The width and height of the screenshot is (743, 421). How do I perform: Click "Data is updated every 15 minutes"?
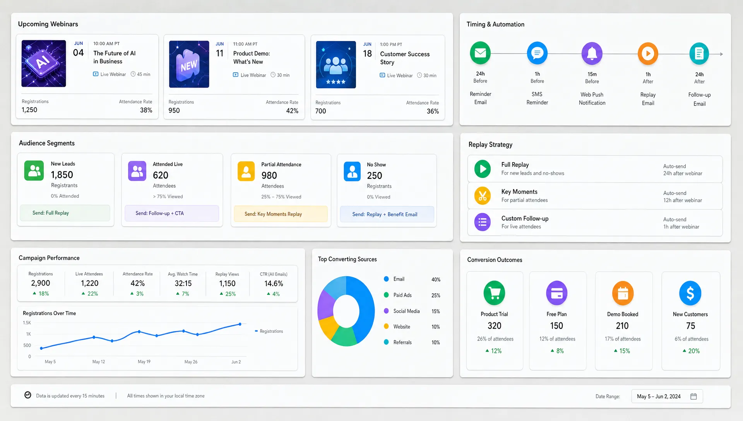(x=70, y=396)
